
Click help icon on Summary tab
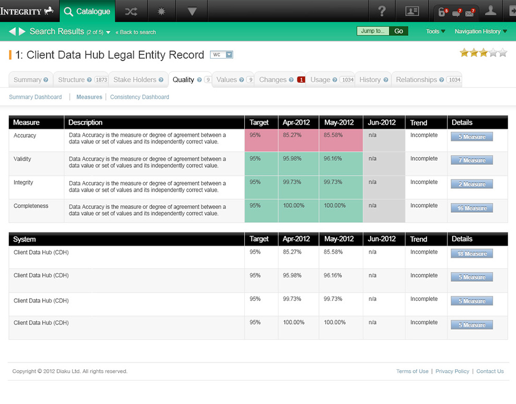click(46, 80)
